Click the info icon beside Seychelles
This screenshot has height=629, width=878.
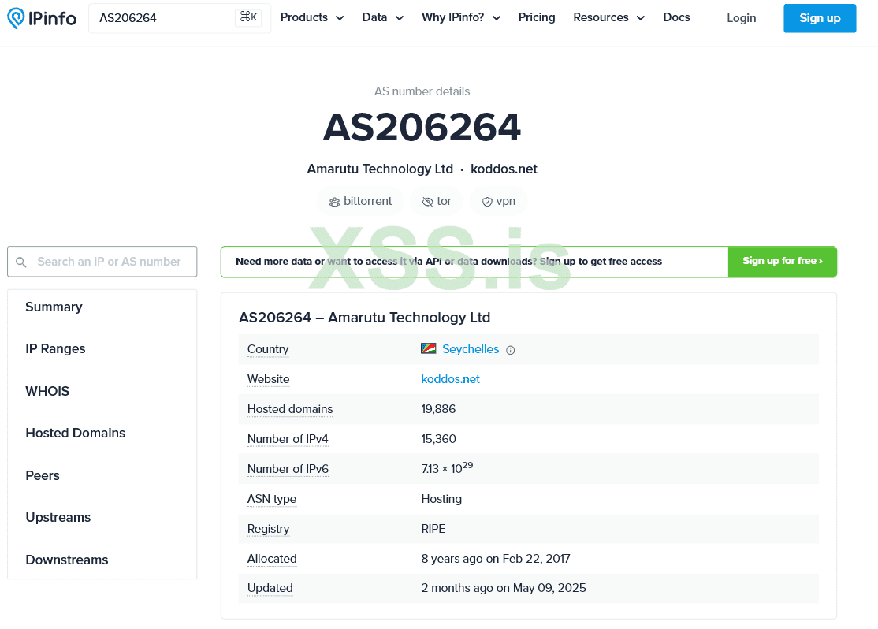pos(510,350)
